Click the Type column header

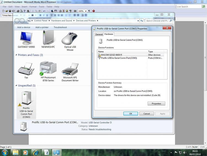(x=156, y=52)
